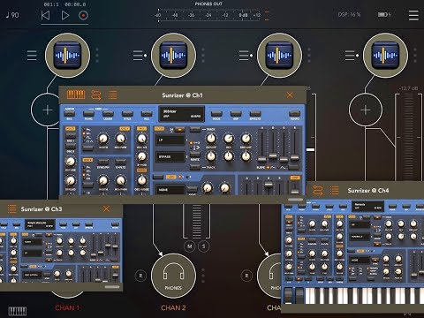Open channel 2 side options dots
The image size is (424, 318).
click(x=203, y=55)
